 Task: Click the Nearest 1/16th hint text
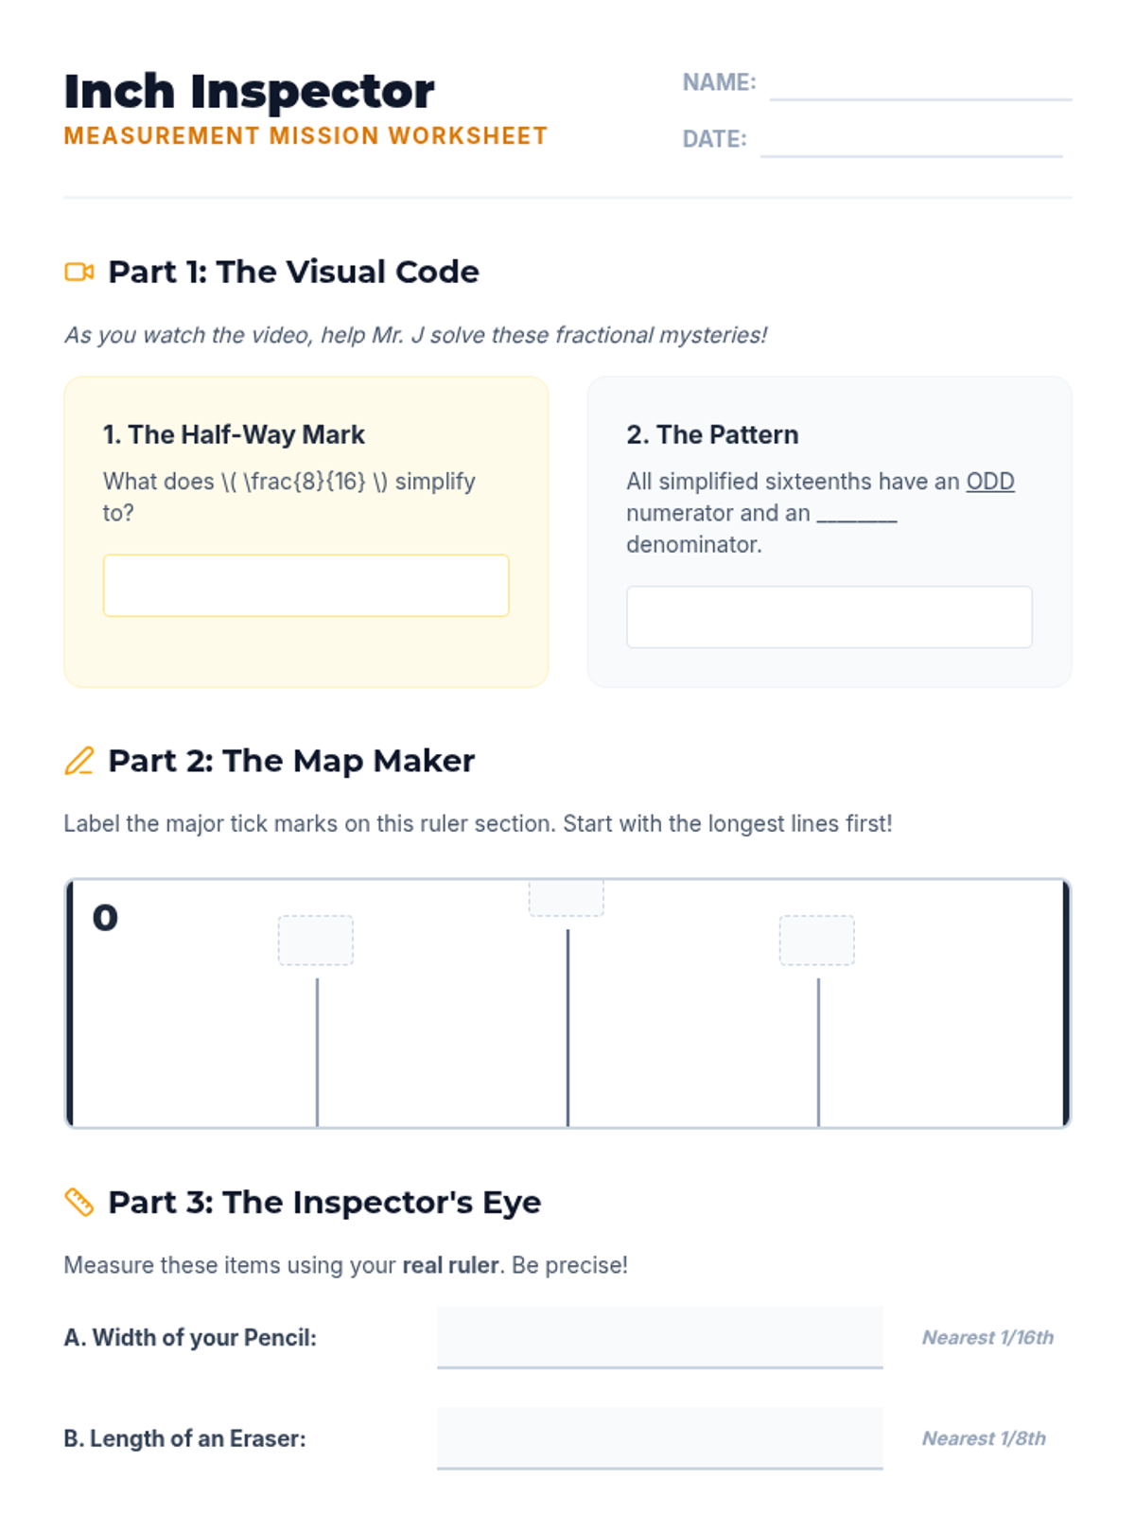987,1338
